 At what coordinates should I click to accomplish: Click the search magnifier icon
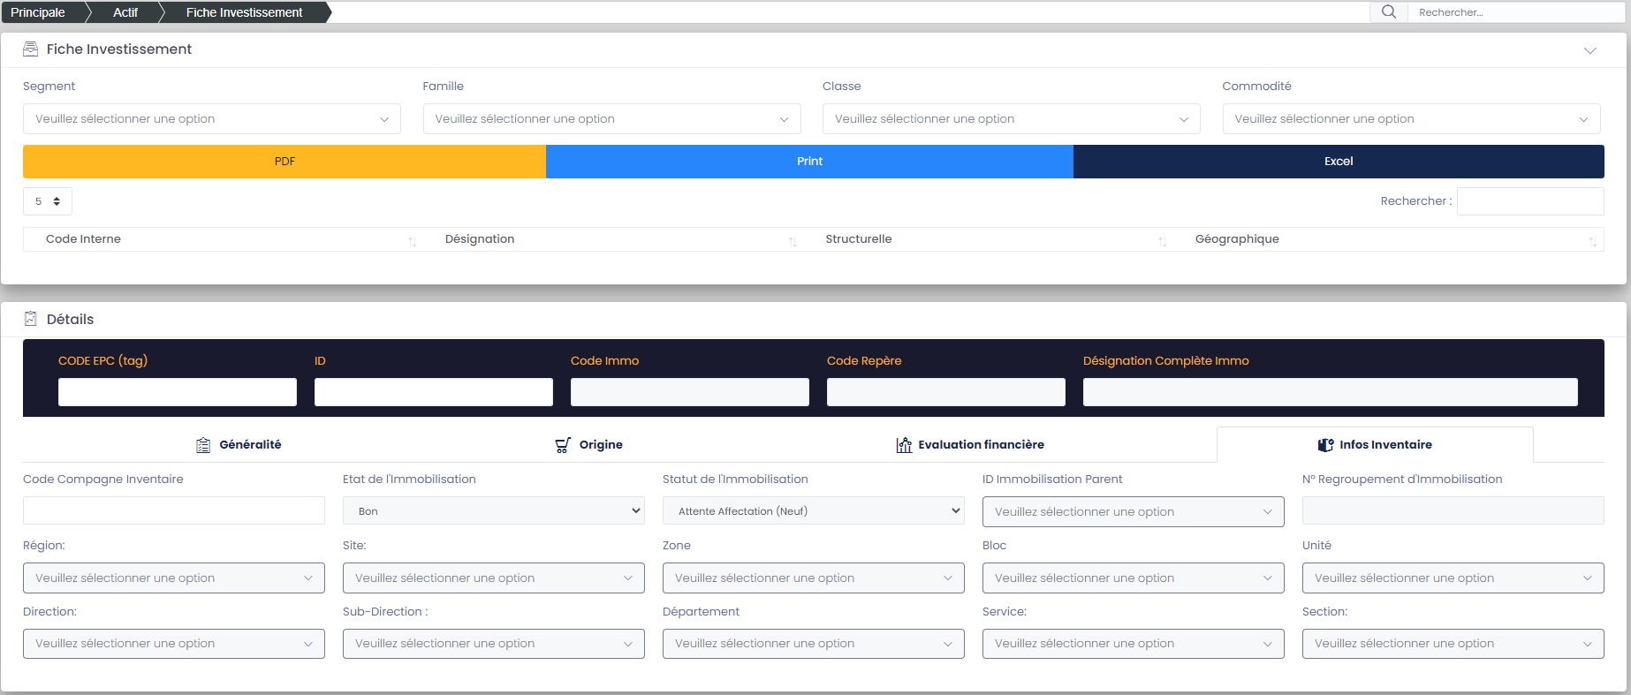click(1389, 11)
